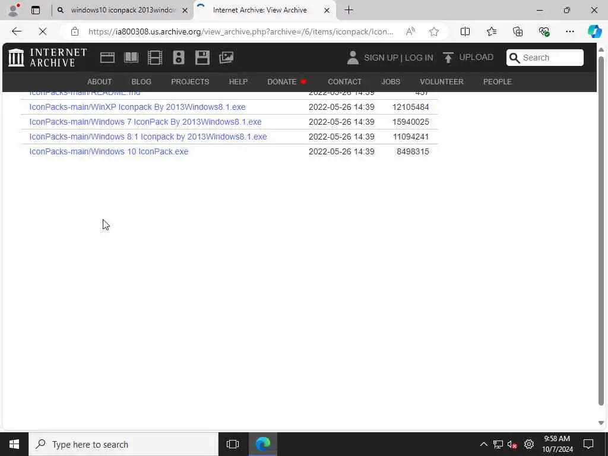Open the PEOPLE menu item
The height and width of the screenshot is (456, 608).
[x=497, y=82]
